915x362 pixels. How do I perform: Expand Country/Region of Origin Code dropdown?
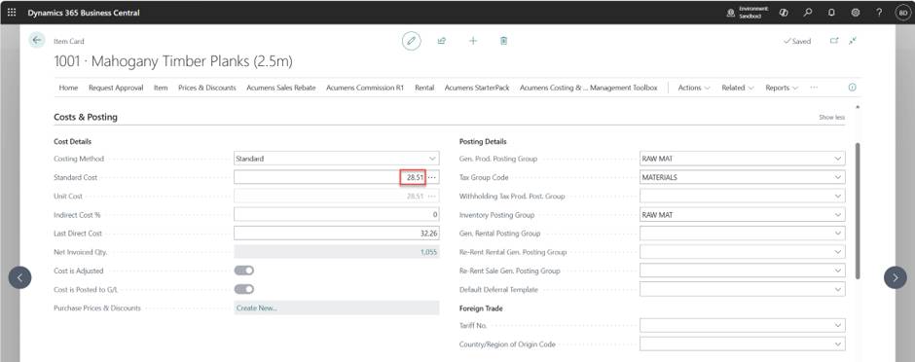[x=838, y=344]
